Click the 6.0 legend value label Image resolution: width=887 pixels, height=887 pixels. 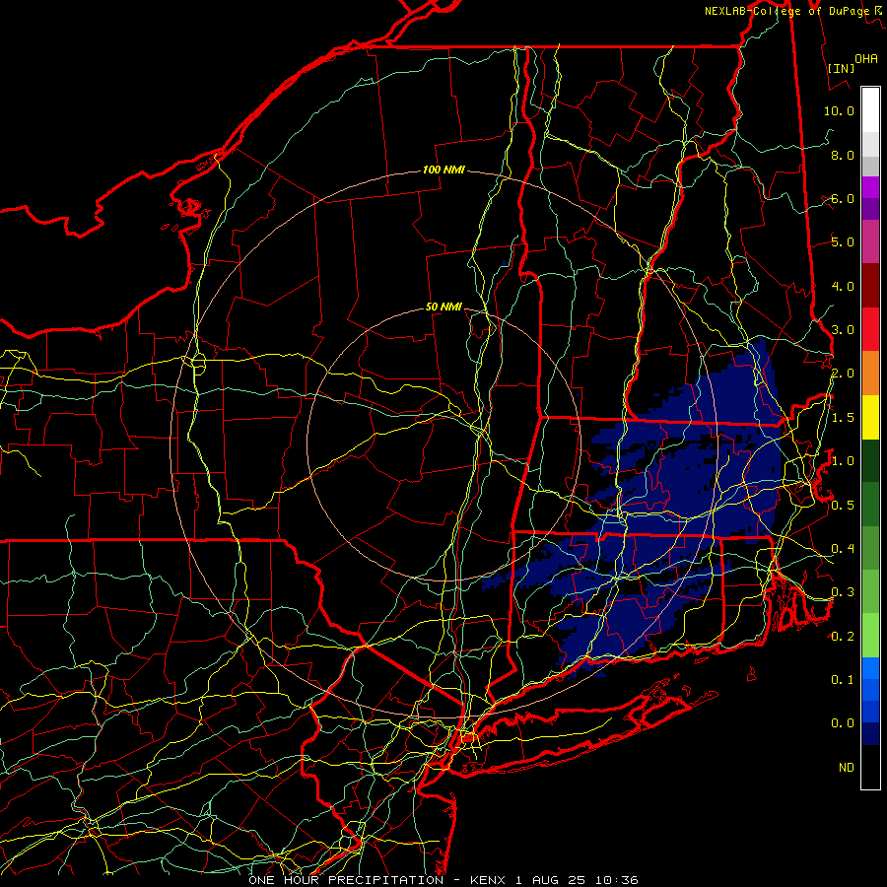pos(843,198)
